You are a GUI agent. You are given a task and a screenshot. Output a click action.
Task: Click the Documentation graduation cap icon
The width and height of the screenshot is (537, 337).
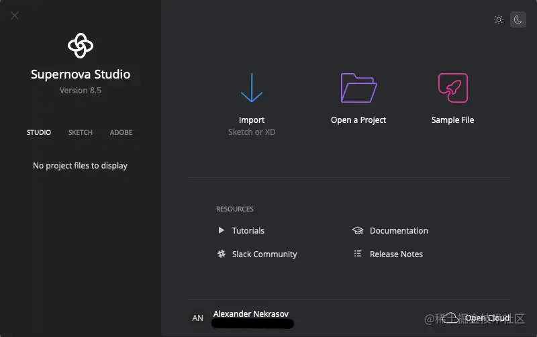click(x=358, y=230)
